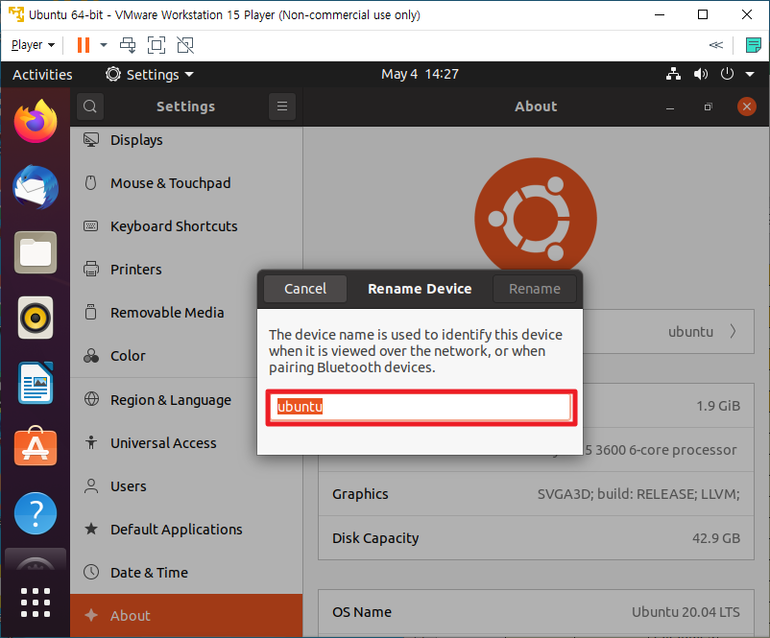Screen dimensions: 770x638
Task: Click the power icon in top bar
Action: coord(727,74)
